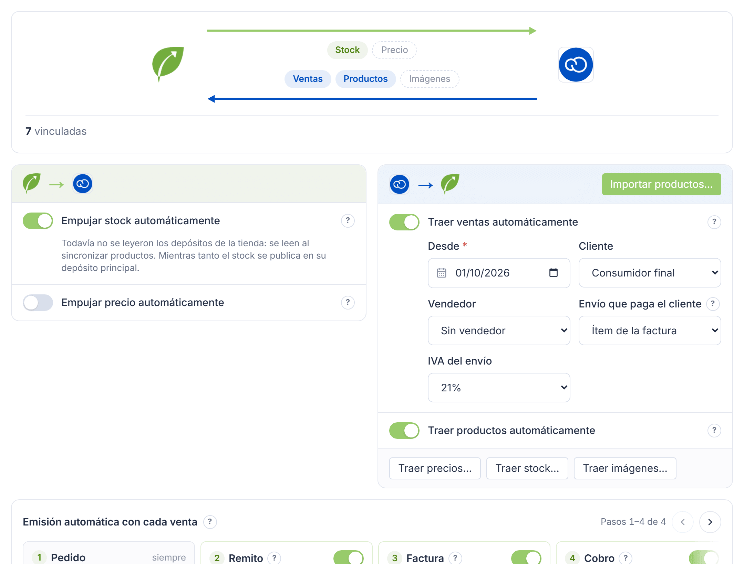Select the Productos pill
Image resolution: width=744 pixels, height=564 pixels.
[365, 79]
